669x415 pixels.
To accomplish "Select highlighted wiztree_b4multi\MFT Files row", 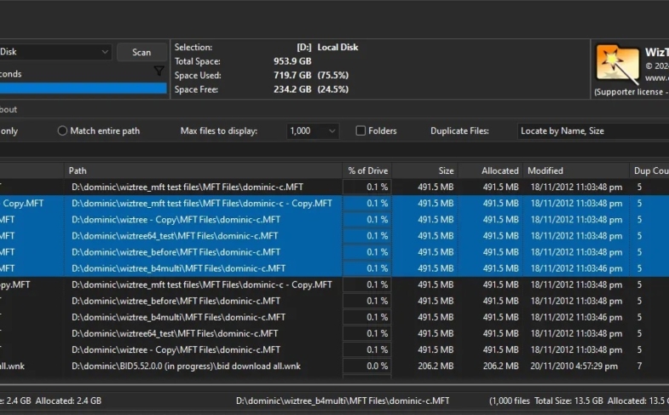I will pos(178,268).
